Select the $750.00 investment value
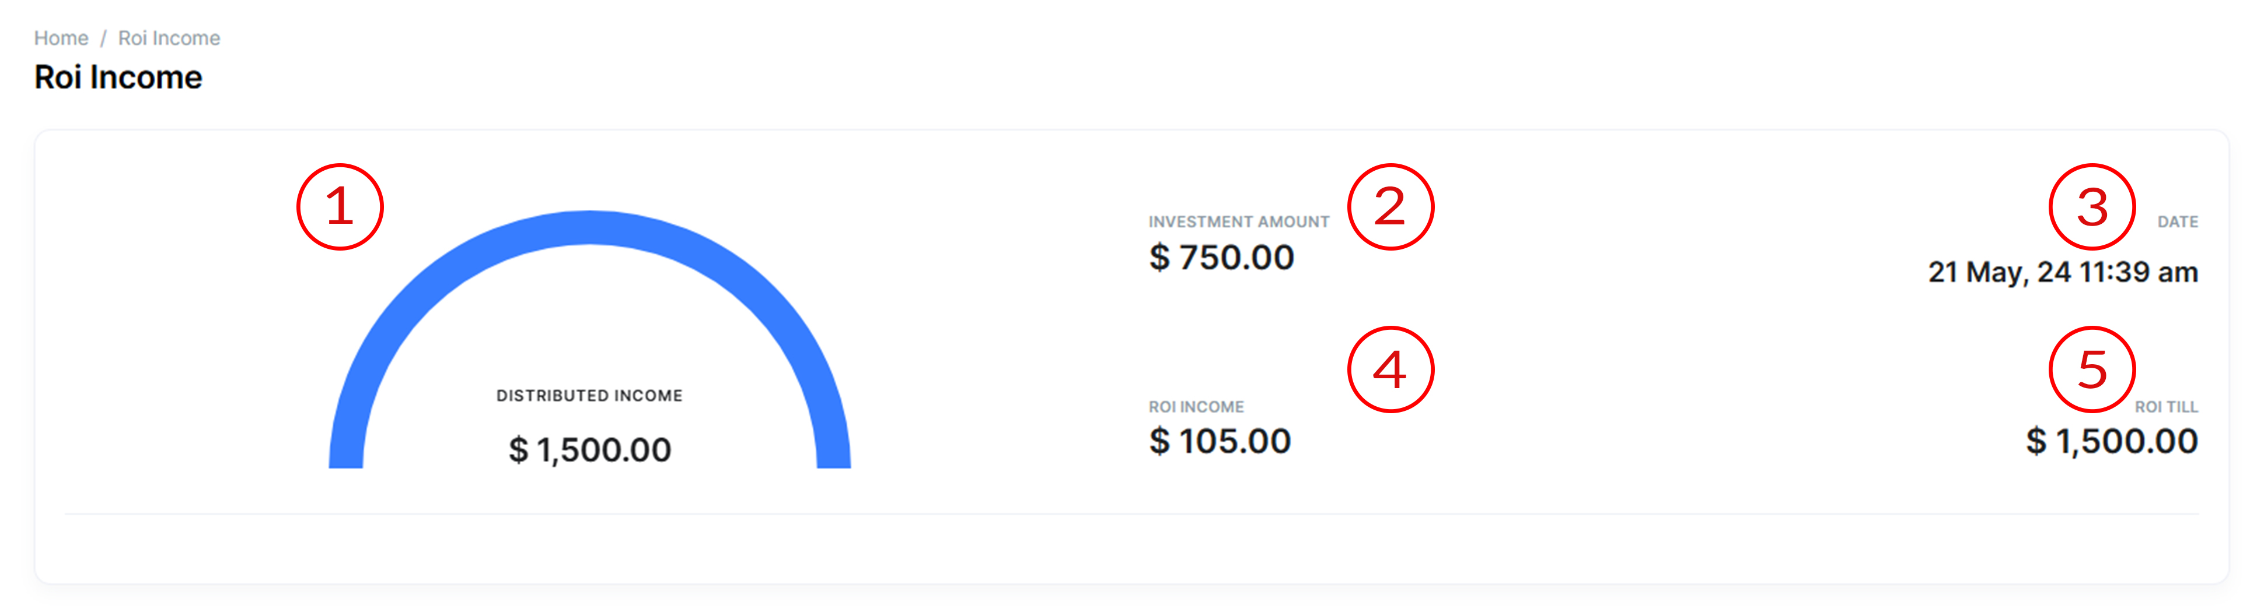The image size is (2264, 609). point(1221,257)
